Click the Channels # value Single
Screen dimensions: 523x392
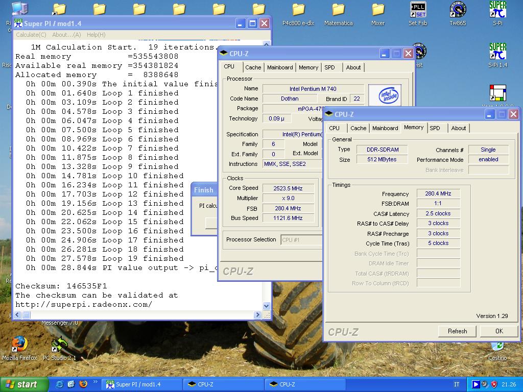(x=488, y=150)
